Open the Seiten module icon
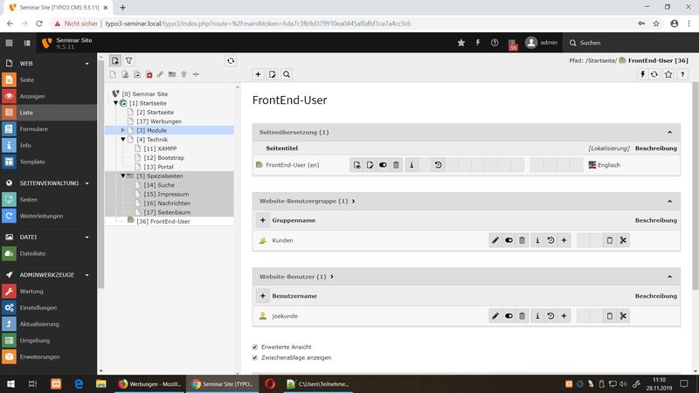699x393 pixels. coord(9,200)
